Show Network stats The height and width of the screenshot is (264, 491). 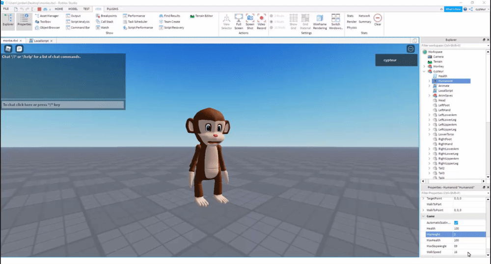(x=364, y=16)
